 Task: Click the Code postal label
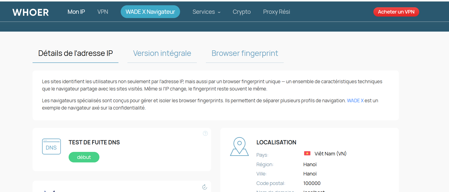(271, 183)
